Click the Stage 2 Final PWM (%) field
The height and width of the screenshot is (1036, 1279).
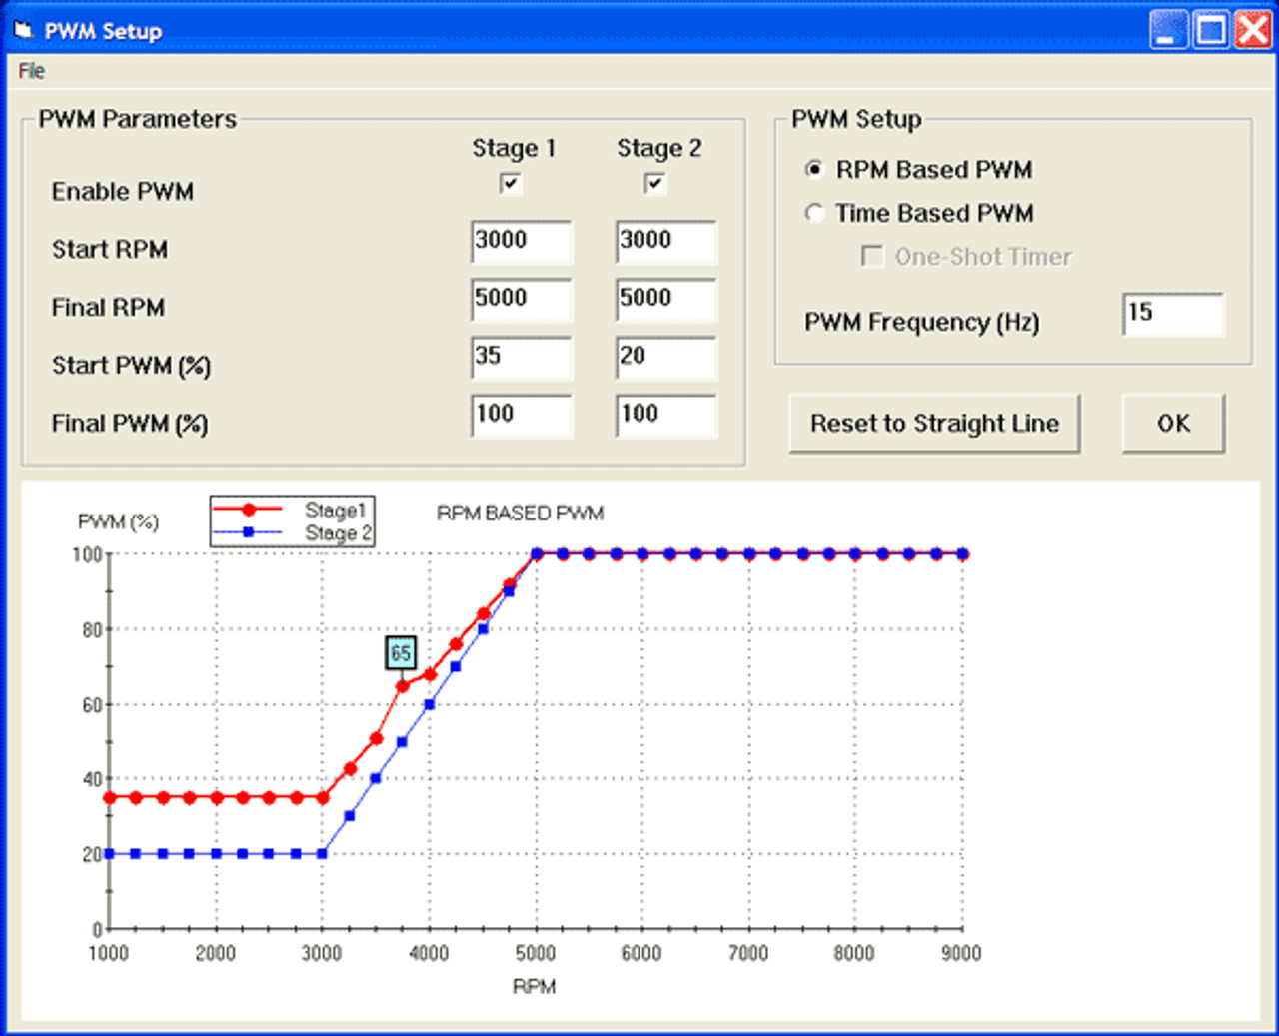coord(665,416)
